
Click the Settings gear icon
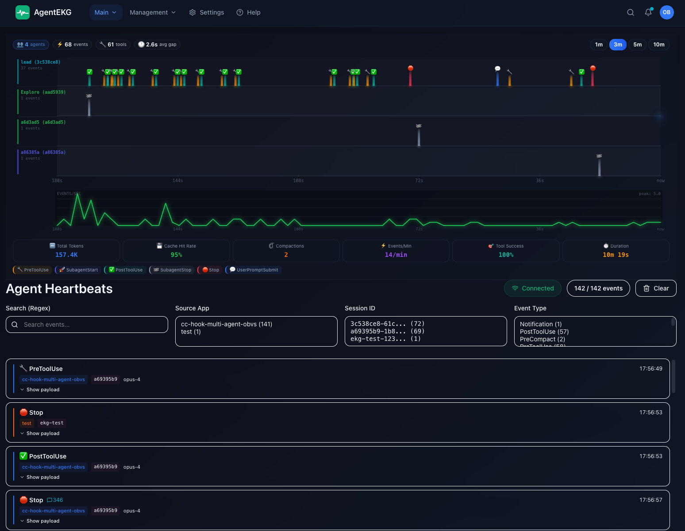click(192, 12)
